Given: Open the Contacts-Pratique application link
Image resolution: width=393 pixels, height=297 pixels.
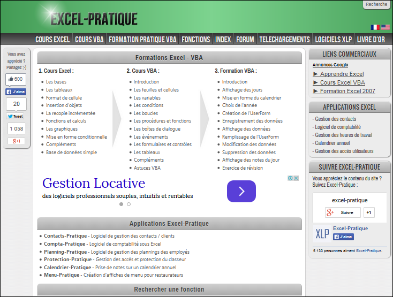Looking at the screenshot, I should 65,236.
